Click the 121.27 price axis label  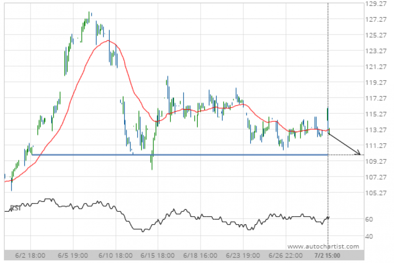point(376,67)
